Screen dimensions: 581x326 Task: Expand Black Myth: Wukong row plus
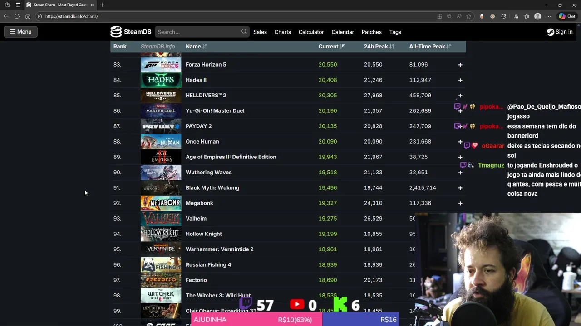pyautogui.click(x=460, y=188)
